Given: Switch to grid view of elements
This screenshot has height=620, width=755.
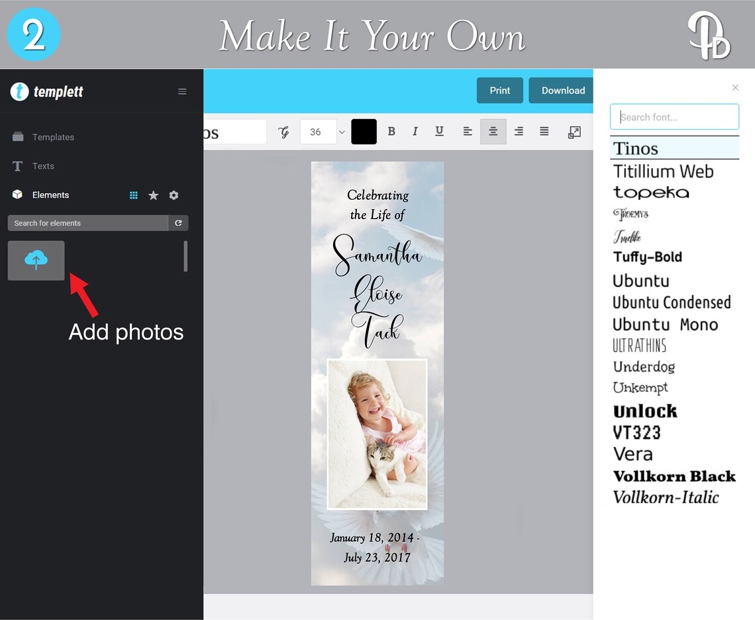Looking at the screenshot, I should (133, 195).
